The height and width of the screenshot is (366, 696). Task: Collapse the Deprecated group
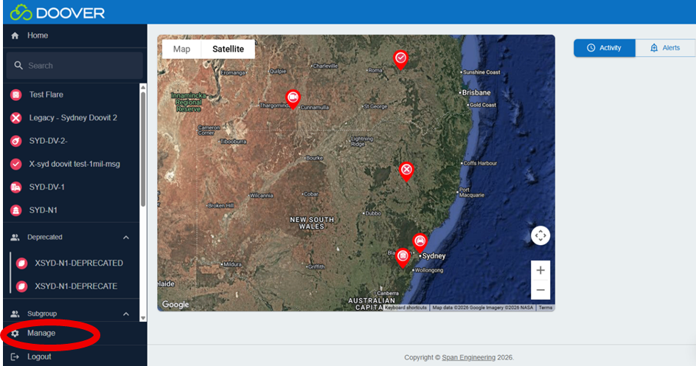[126, 238]
